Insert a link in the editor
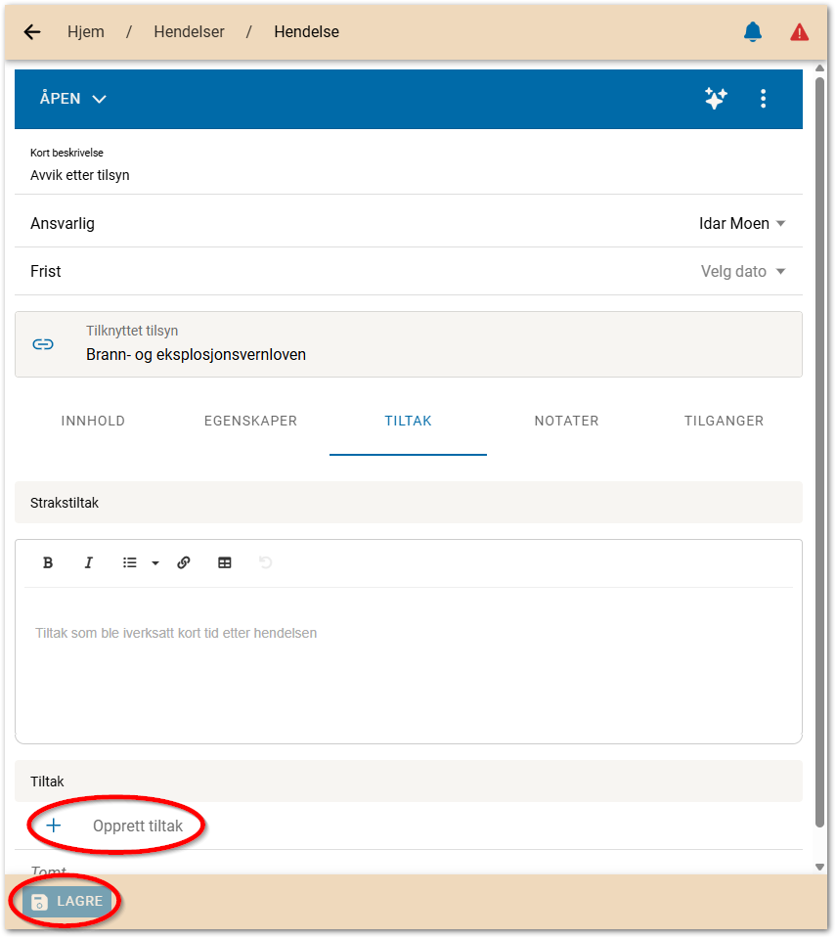Image resolution: width=836 pixels, height=938 pixels. [184, 562]
